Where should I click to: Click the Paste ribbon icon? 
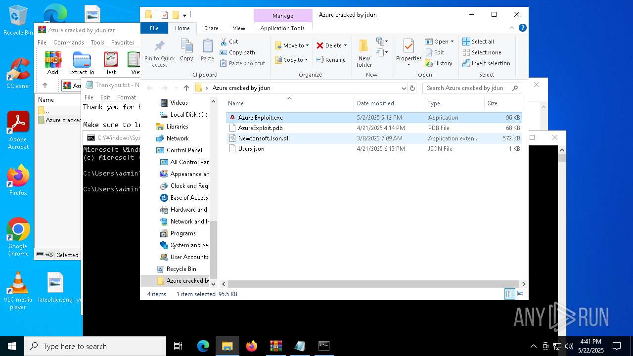tap(207, 50)
